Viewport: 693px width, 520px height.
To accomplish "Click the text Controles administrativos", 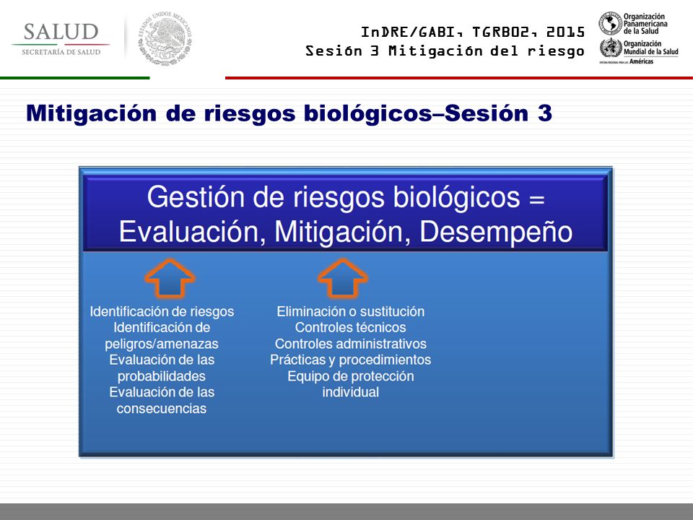I will pyautogui.click(x=351, y=344).
